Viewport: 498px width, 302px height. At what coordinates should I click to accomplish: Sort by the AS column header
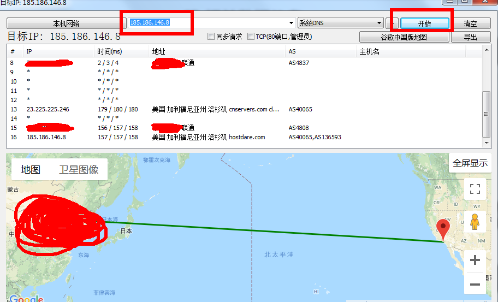(x=321, y=51)
